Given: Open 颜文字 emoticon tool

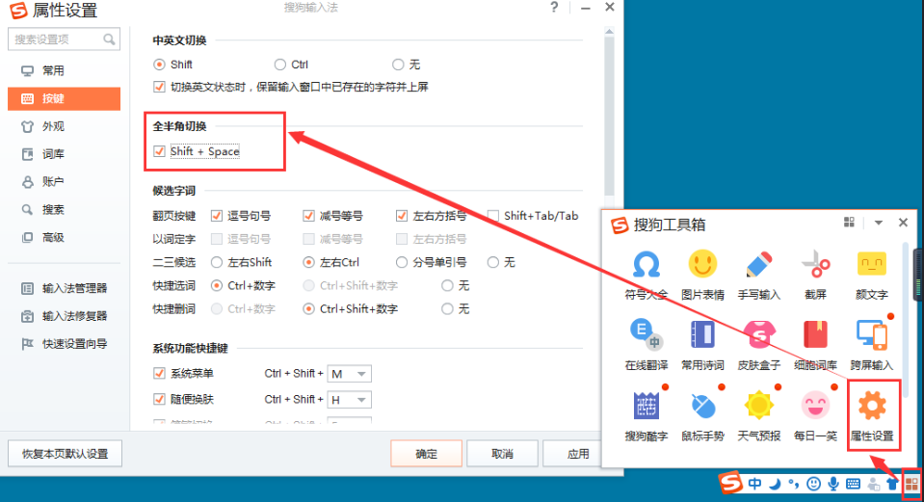Looking at the screenshot, I should point(872,275).
